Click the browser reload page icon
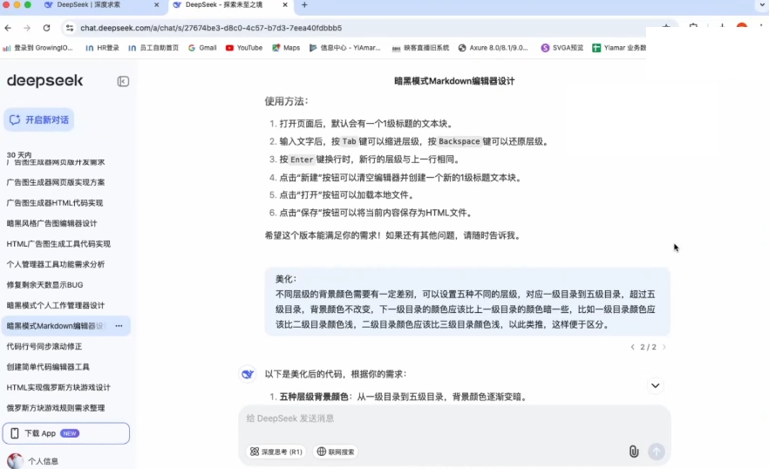The image size is (769, 469). tap(46, 28)
